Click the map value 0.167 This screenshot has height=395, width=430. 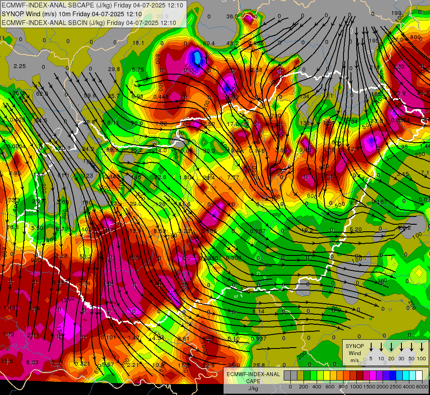point(379,202)
